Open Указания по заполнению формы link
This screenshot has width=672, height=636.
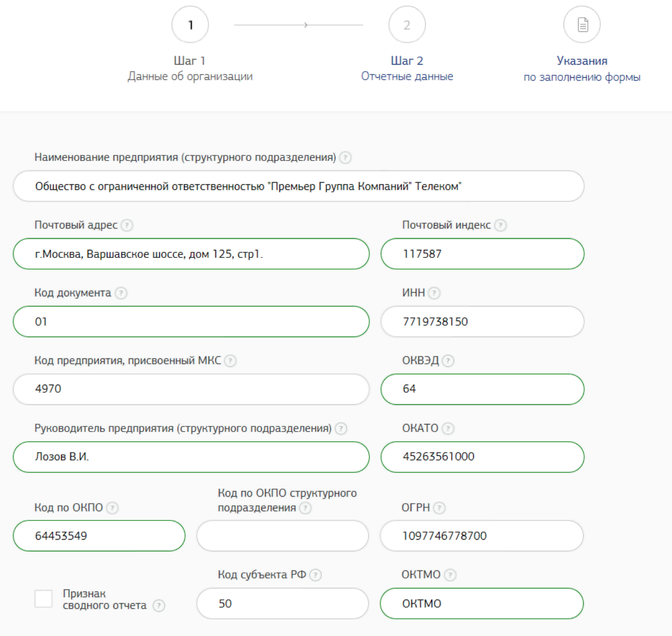coord(582,69)
